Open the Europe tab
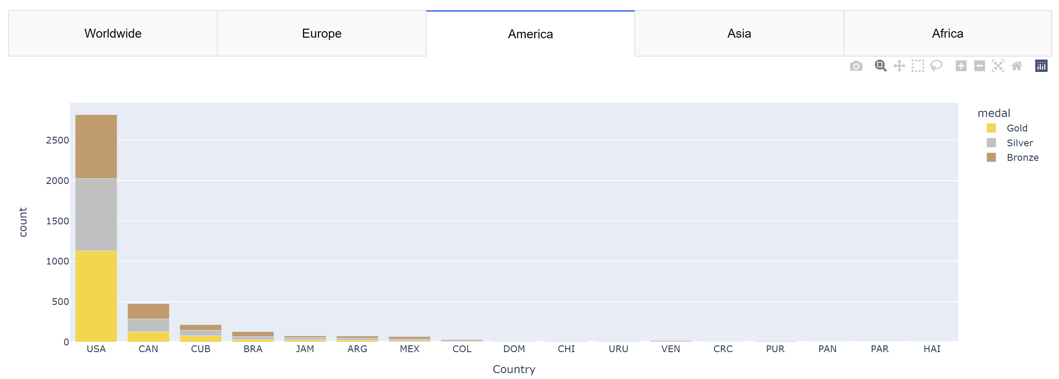 pos(322,33)
